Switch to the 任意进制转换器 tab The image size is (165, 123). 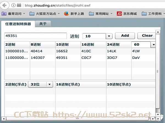pos(18,24)
